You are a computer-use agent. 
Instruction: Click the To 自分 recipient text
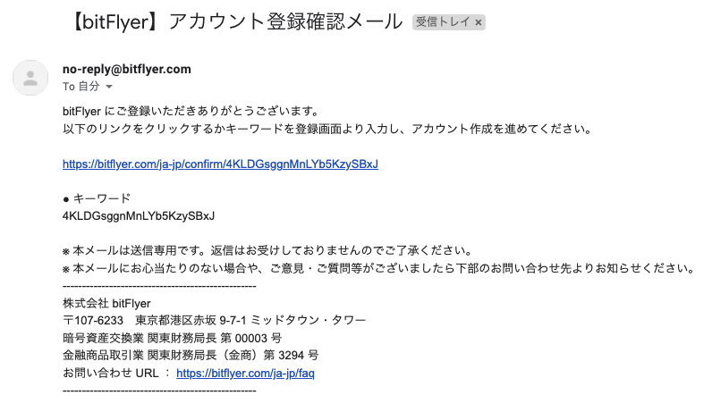click(81, 86)
